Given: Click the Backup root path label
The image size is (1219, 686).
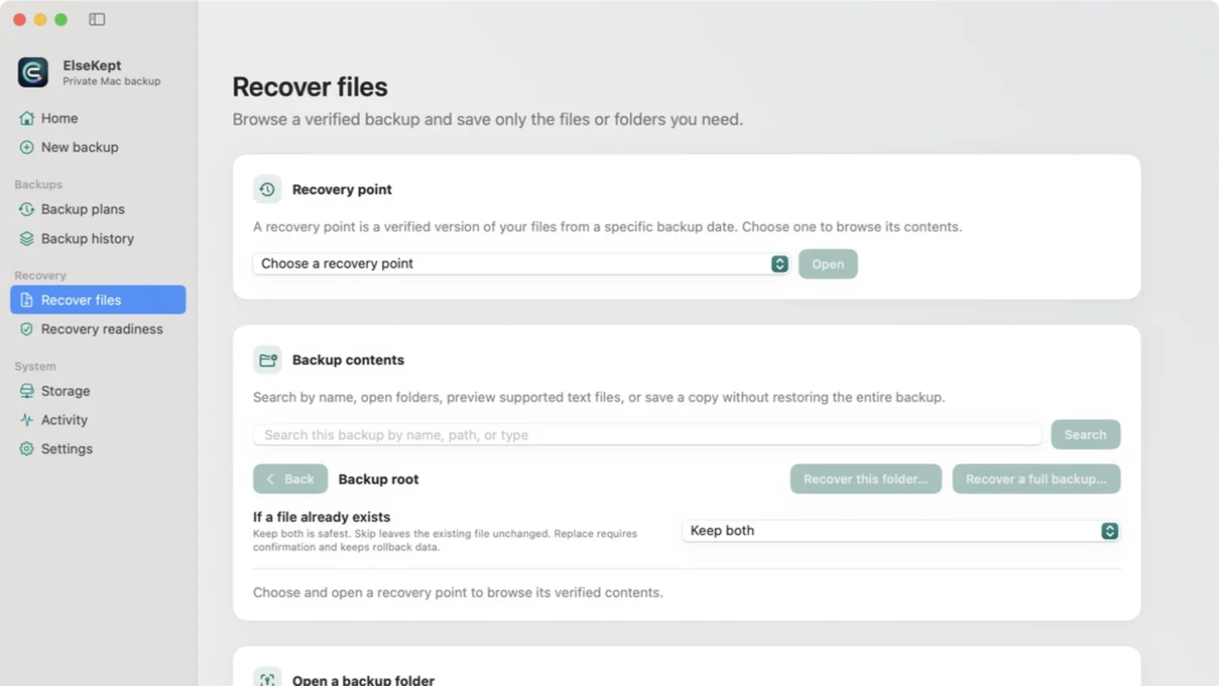Looking at the screenshot, I should point(379,479).
